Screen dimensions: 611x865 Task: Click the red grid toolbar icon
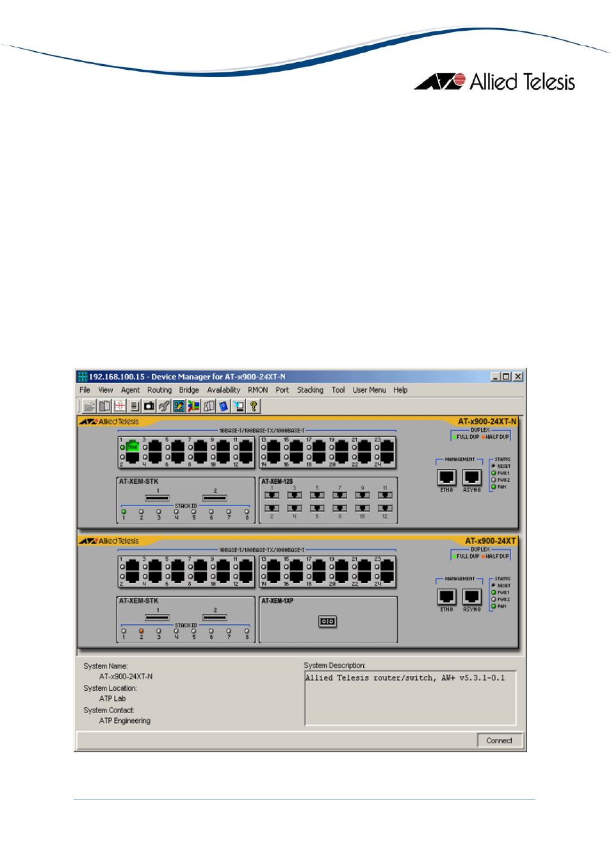(120, 406)
